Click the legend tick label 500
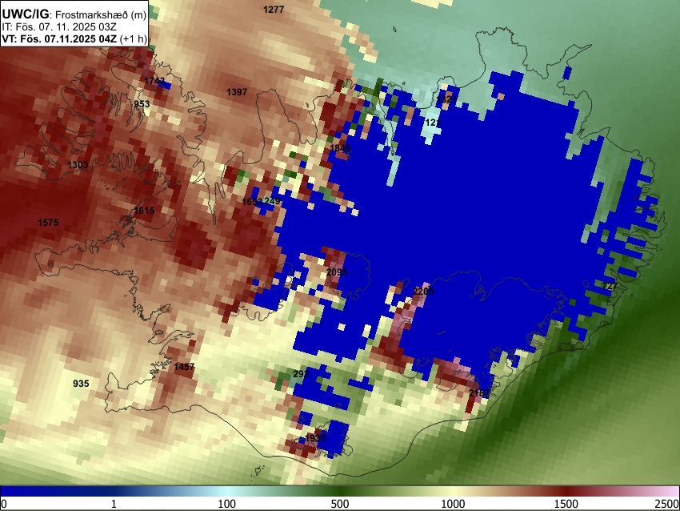680x511 pixels. point(340,504)
